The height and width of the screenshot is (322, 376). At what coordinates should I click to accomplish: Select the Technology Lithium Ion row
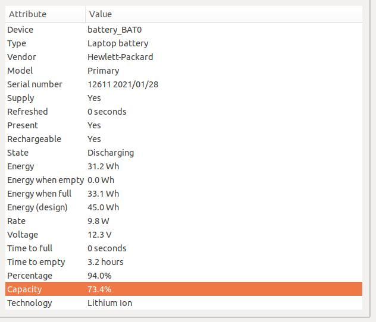click(184, 303)
